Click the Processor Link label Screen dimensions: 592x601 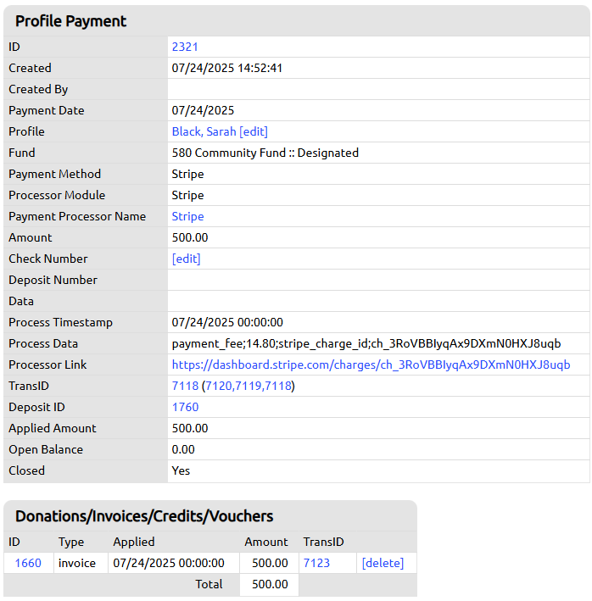coord(47,364)
